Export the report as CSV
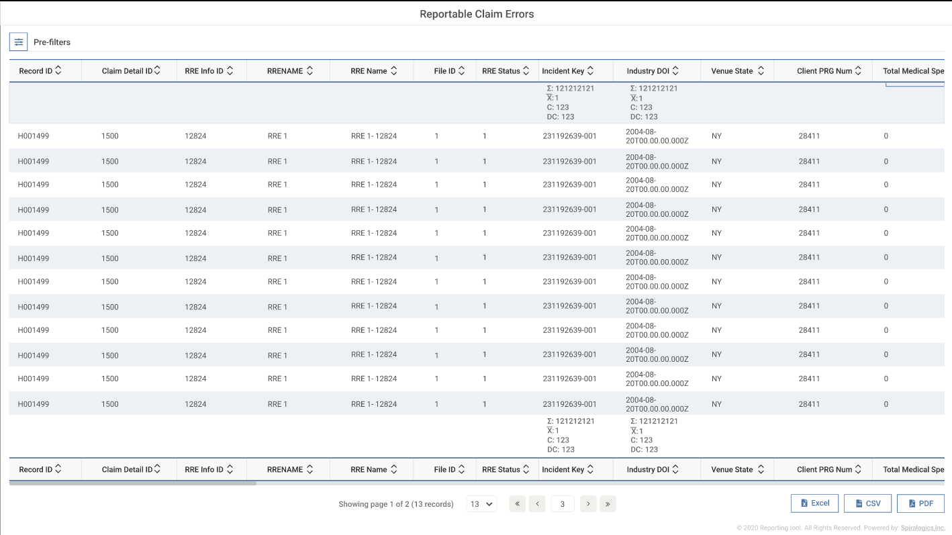952x535 pixels. click(867, 503)
